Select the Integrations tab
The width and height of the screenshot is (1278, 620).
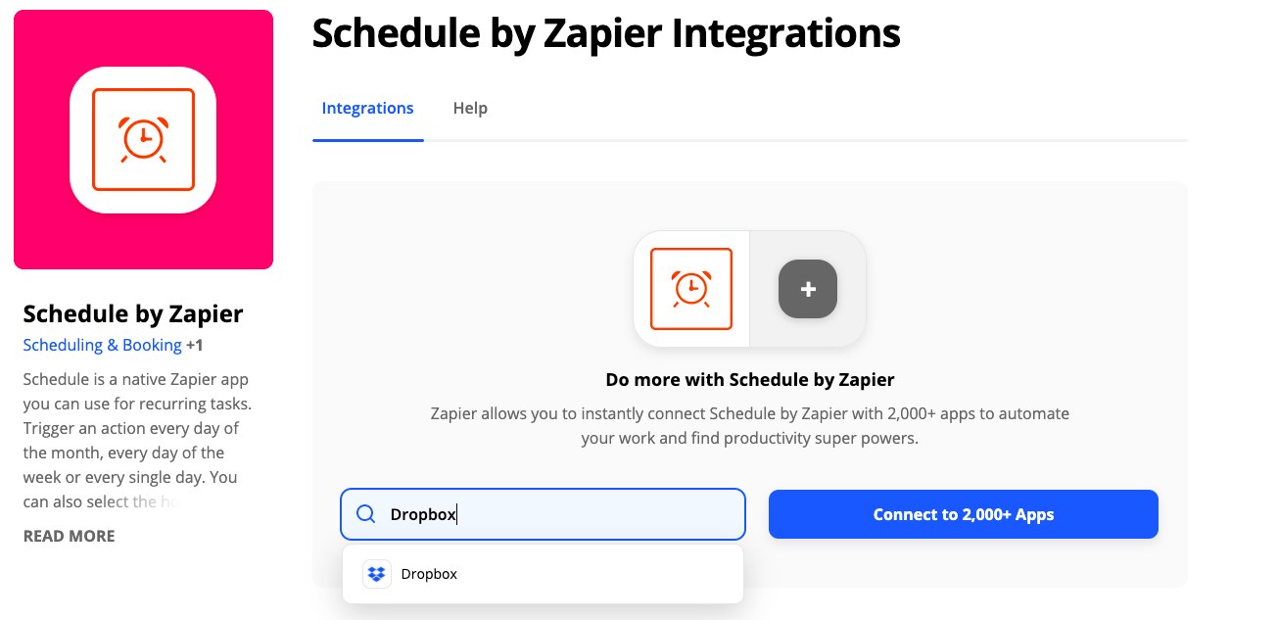(x=367, y=108)
